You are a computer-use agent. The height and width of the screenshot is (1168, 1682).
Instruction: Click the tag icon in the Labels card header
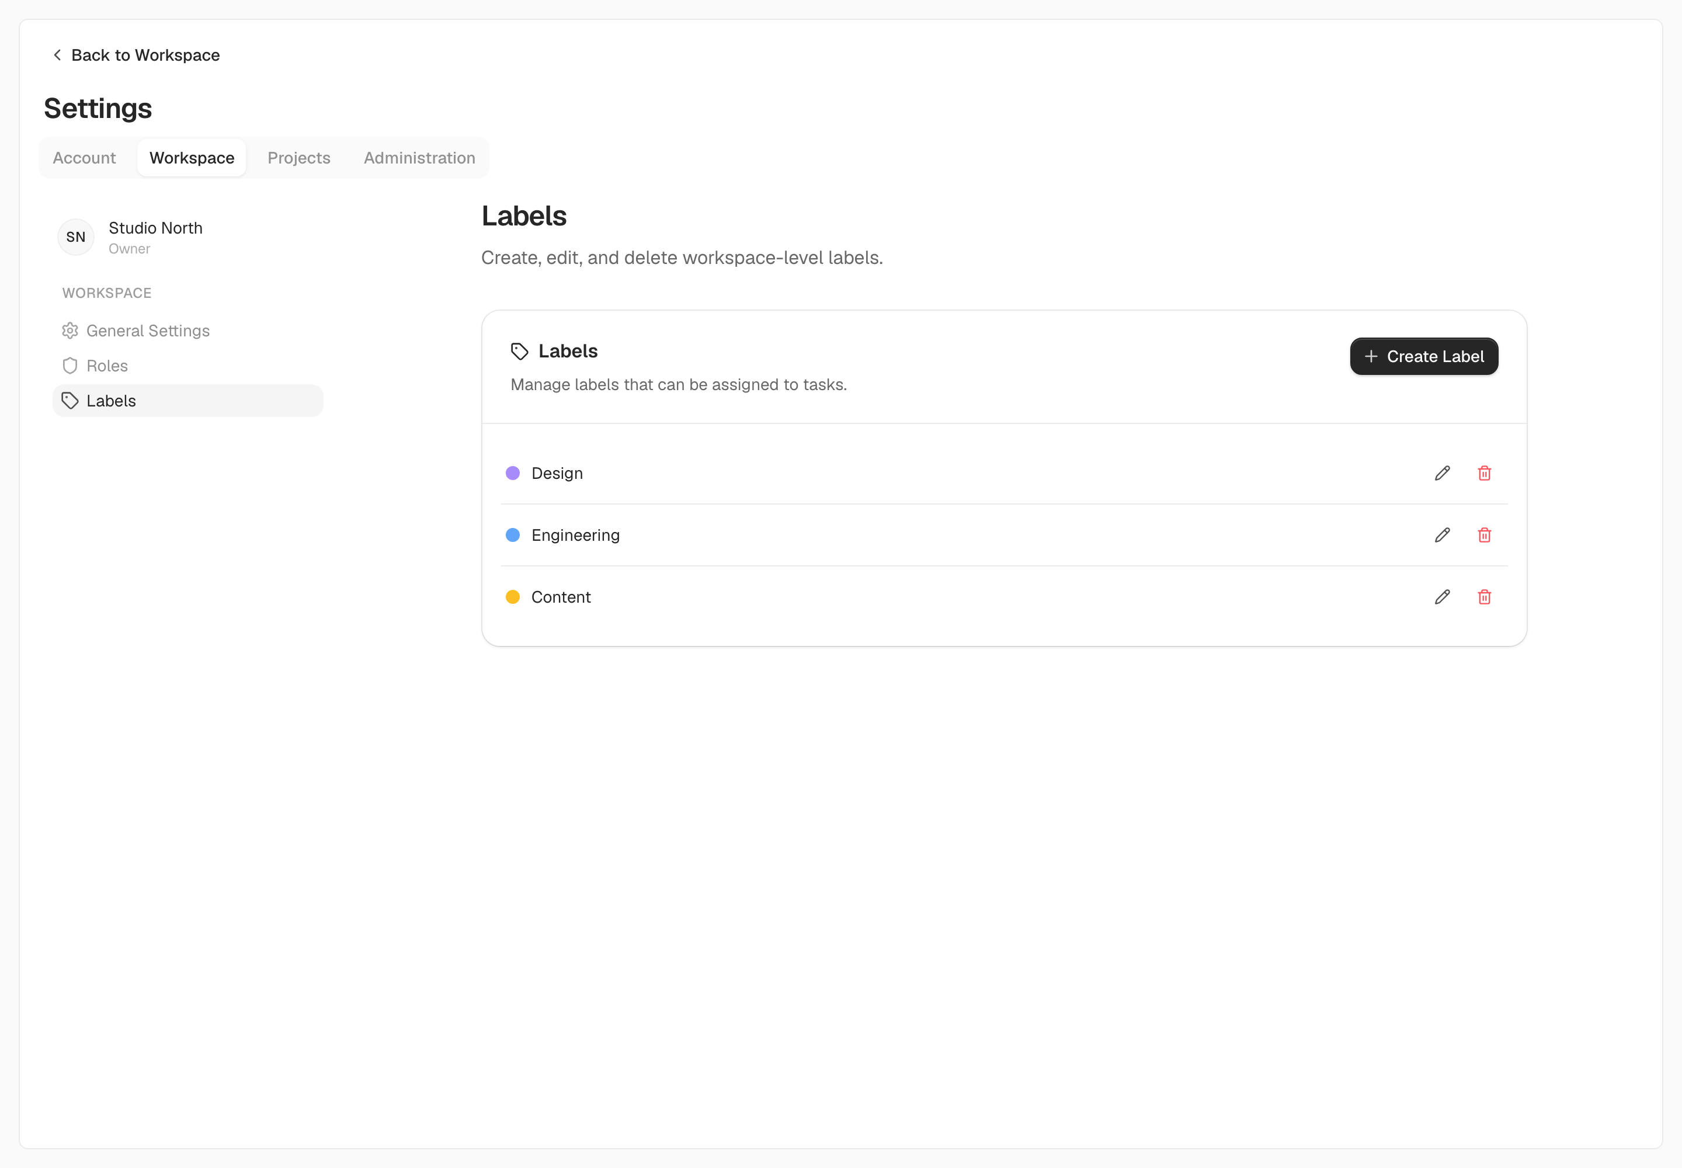(x=520, y=352)
